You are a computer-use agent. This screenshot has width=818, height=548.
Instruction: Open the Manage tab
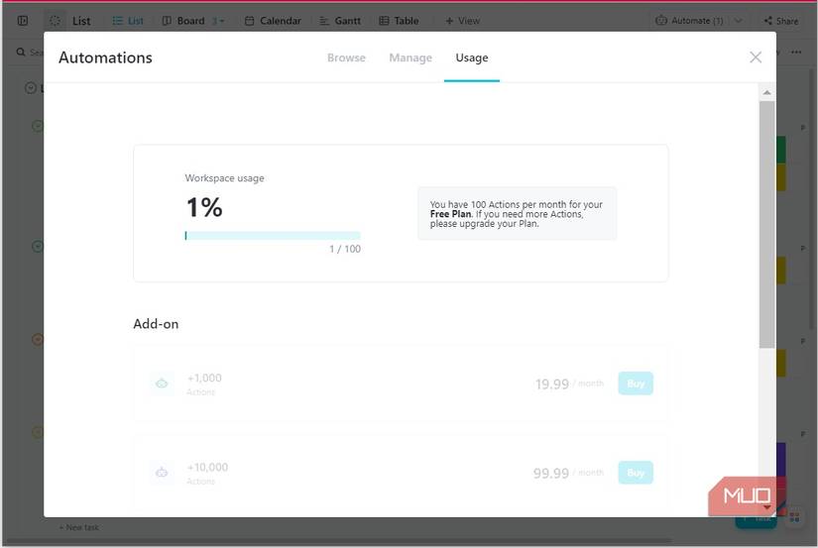tap(410, 57)
